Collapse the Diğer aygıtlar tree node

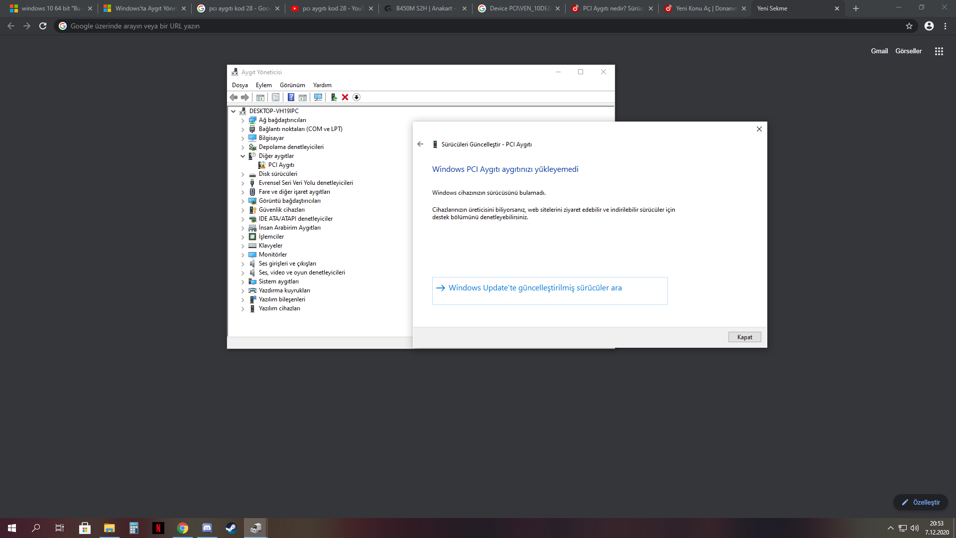[x=243, y=156]
